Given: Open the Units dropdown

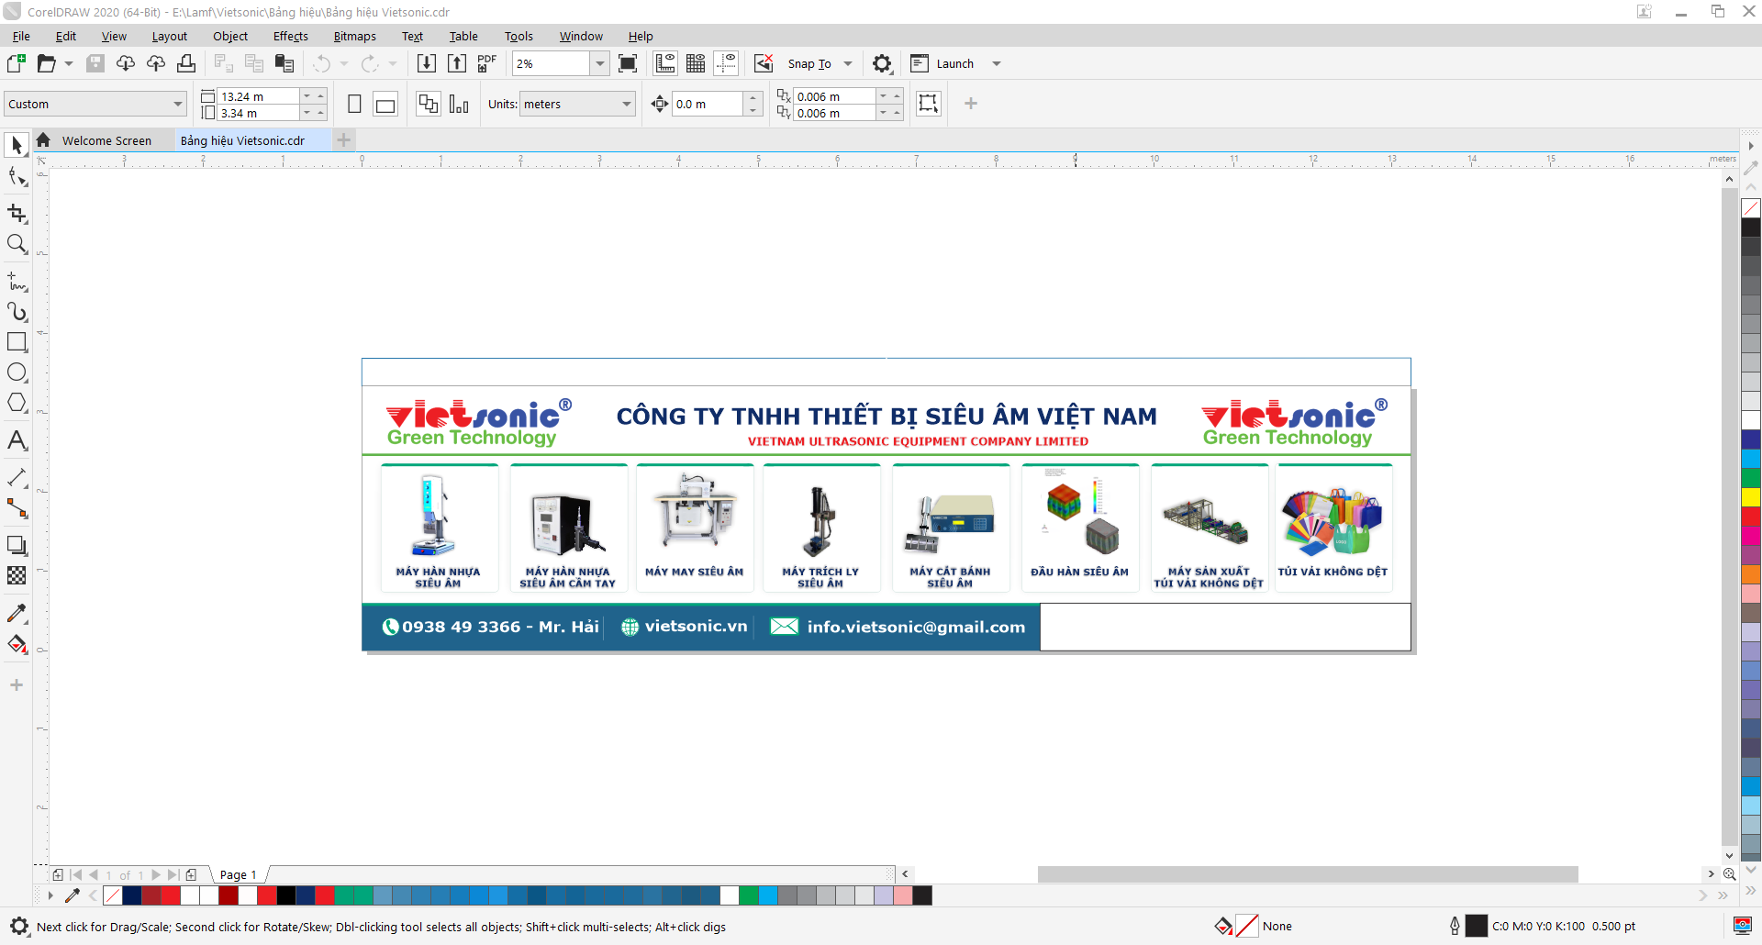Looking at the screenshot, I should point(627,104).
